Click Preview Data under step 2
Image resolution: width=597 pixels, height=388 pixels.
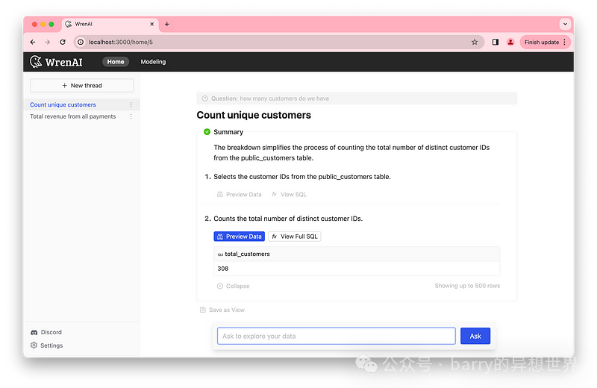[x=239, y=237]
